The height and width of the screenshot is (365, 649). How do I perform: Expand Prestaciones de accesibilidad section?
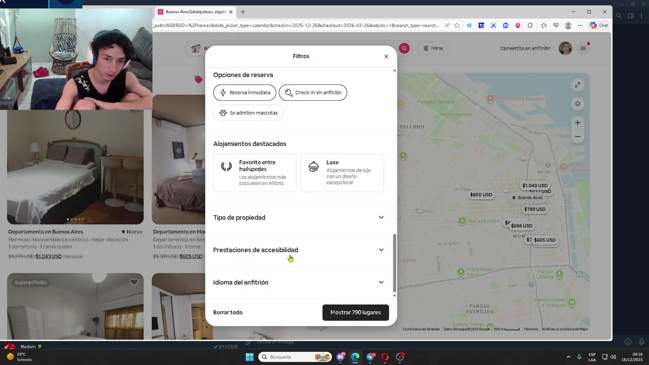point(299,250)
